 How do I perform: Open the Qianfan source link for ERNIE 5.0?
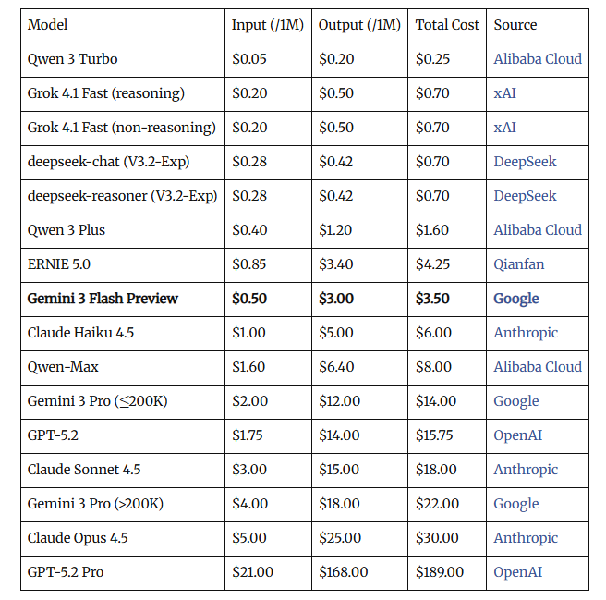coord(518,264)
